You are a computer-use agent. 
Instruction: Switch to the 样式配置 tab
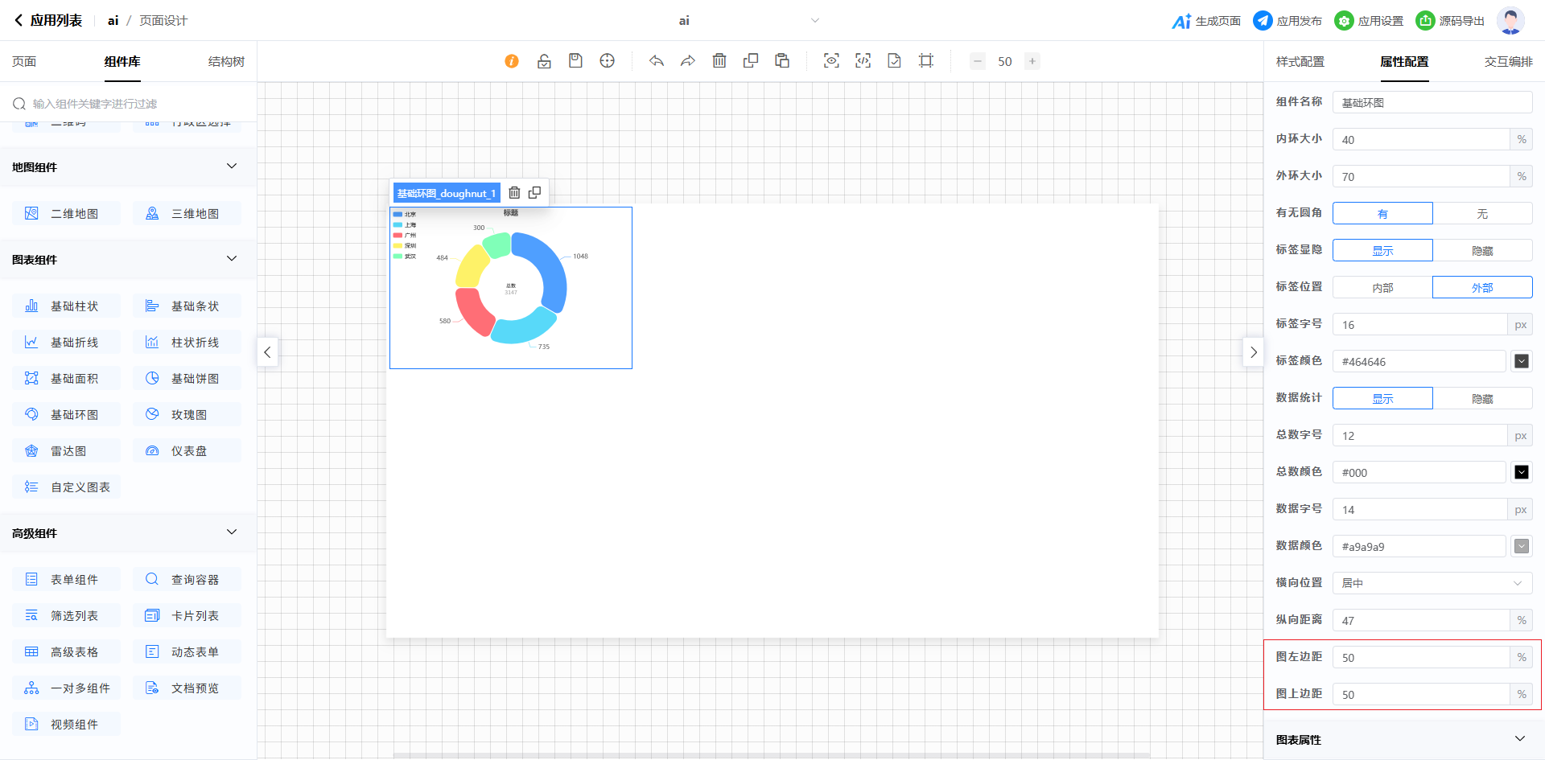pyautogui.click(x=1300, y=62)
